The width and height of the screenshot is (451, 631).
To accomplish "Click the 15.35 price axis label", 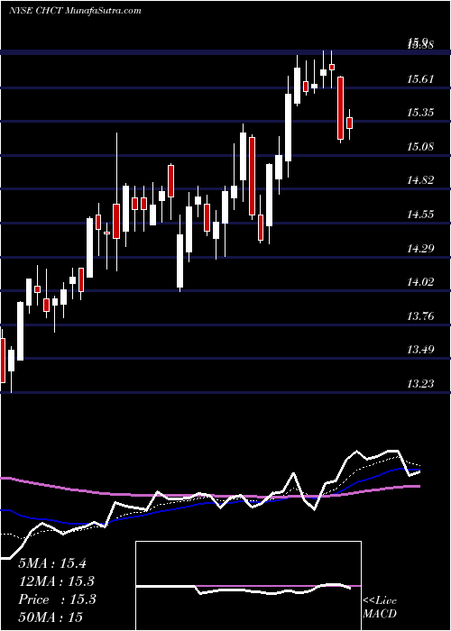I will pos(420,113).
